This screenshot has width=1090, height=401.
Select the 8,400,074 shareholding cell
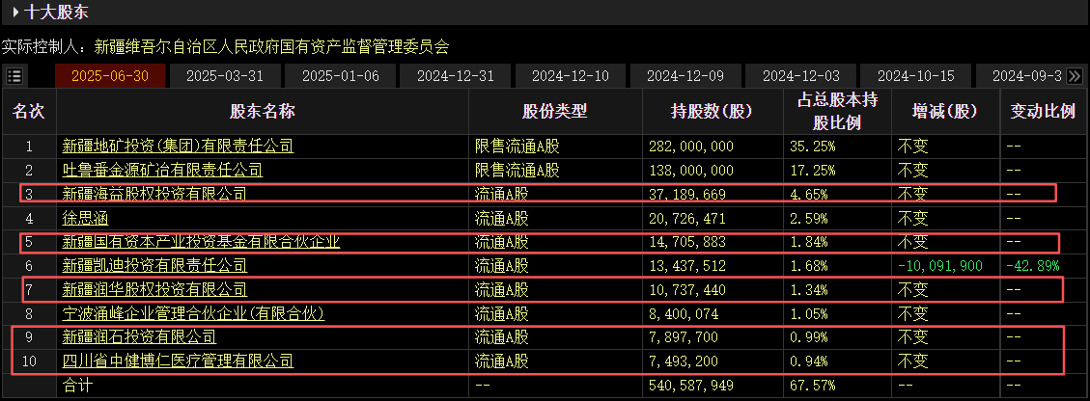click(684, 313)
